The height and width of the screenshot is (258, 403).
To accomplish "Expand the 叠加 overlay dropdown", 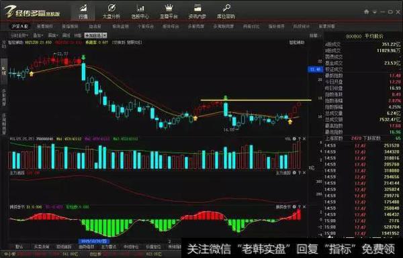I will coord(38,36).
